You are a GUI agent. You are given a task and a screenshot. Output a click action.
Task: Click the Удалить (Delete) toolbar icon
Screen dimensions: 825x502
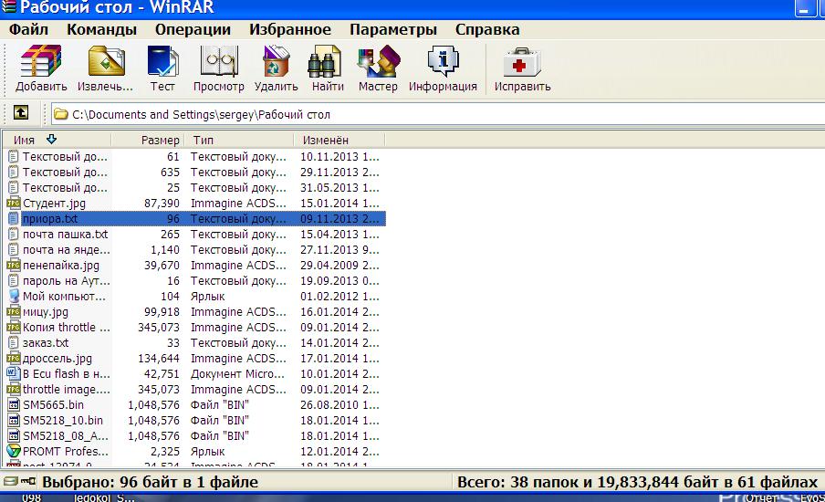coord(277,61)
